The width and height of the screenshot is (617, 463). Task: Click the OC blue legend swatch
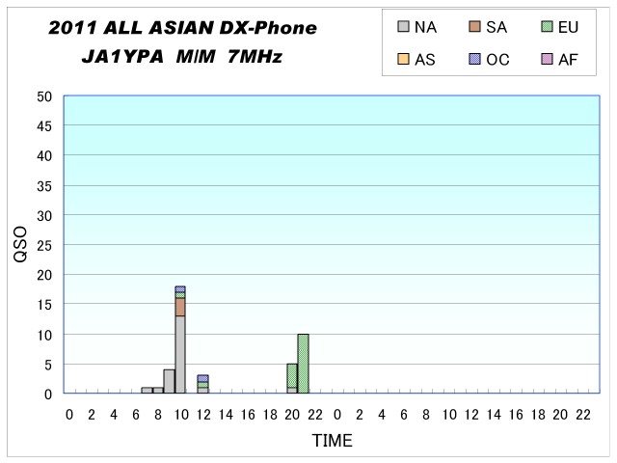click(x=474, y=59)
